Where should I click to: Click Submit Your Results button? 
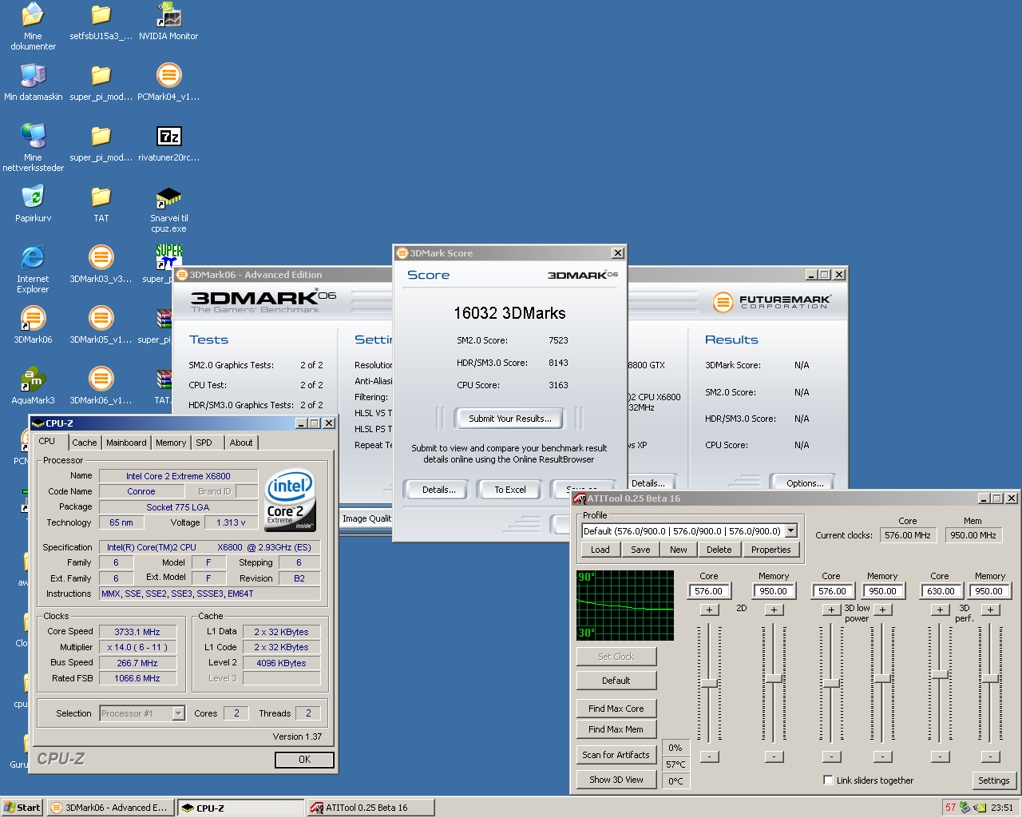[509, 419]
